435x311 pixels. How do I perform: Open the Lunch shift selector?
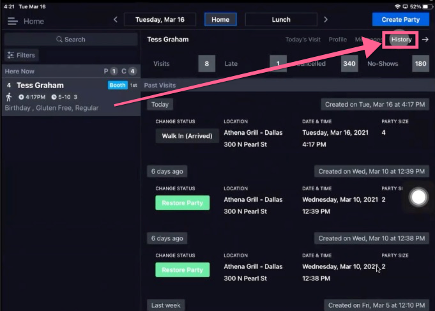[281, 19]
